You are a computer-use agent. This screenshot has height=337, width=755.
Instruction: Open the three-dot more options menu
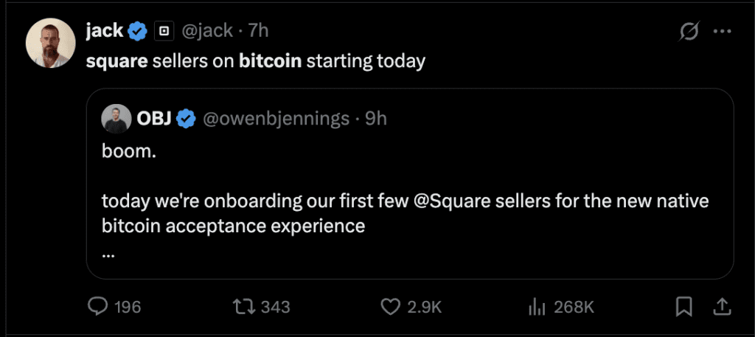723,32
